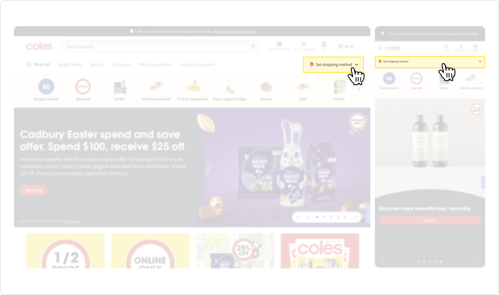Click the Coles logo in mobile view
Viewport: 499px width, 295px height.
(x=393, y=48)
